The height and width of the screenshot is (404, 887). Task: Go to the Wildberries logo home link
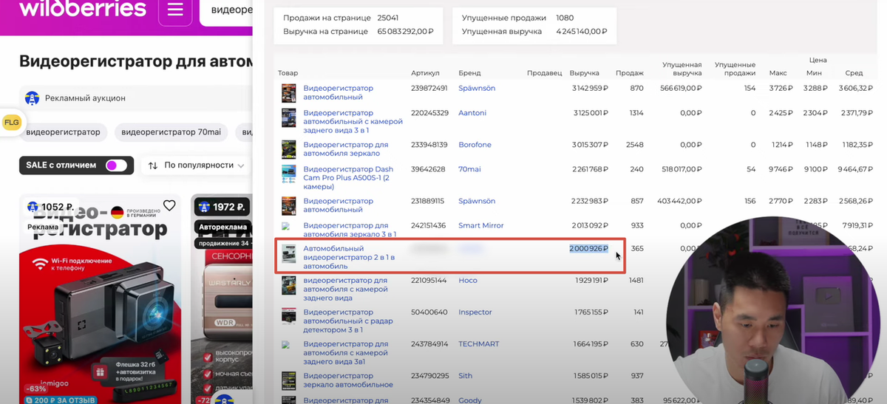(x=82, y=9)
